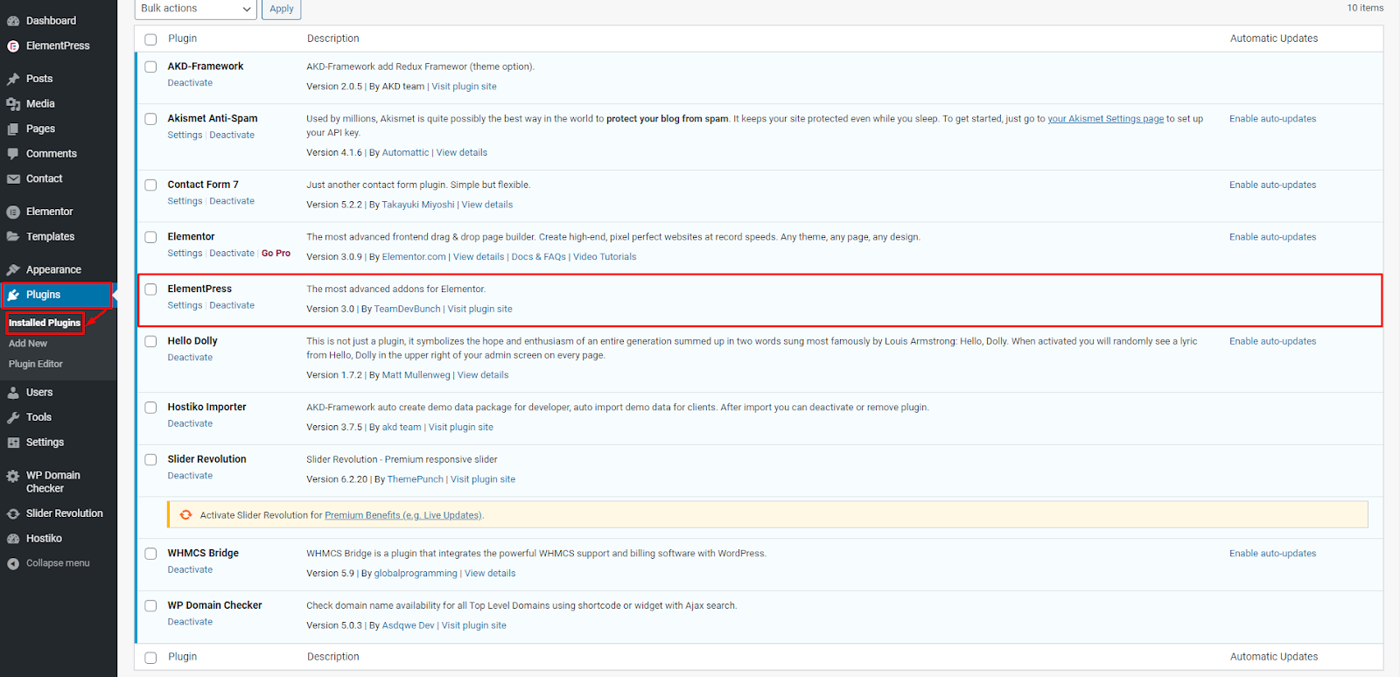Screen dimensions: 1400x677
Task: Click the Tools wrench icon
Action: (x=13, y=418)
